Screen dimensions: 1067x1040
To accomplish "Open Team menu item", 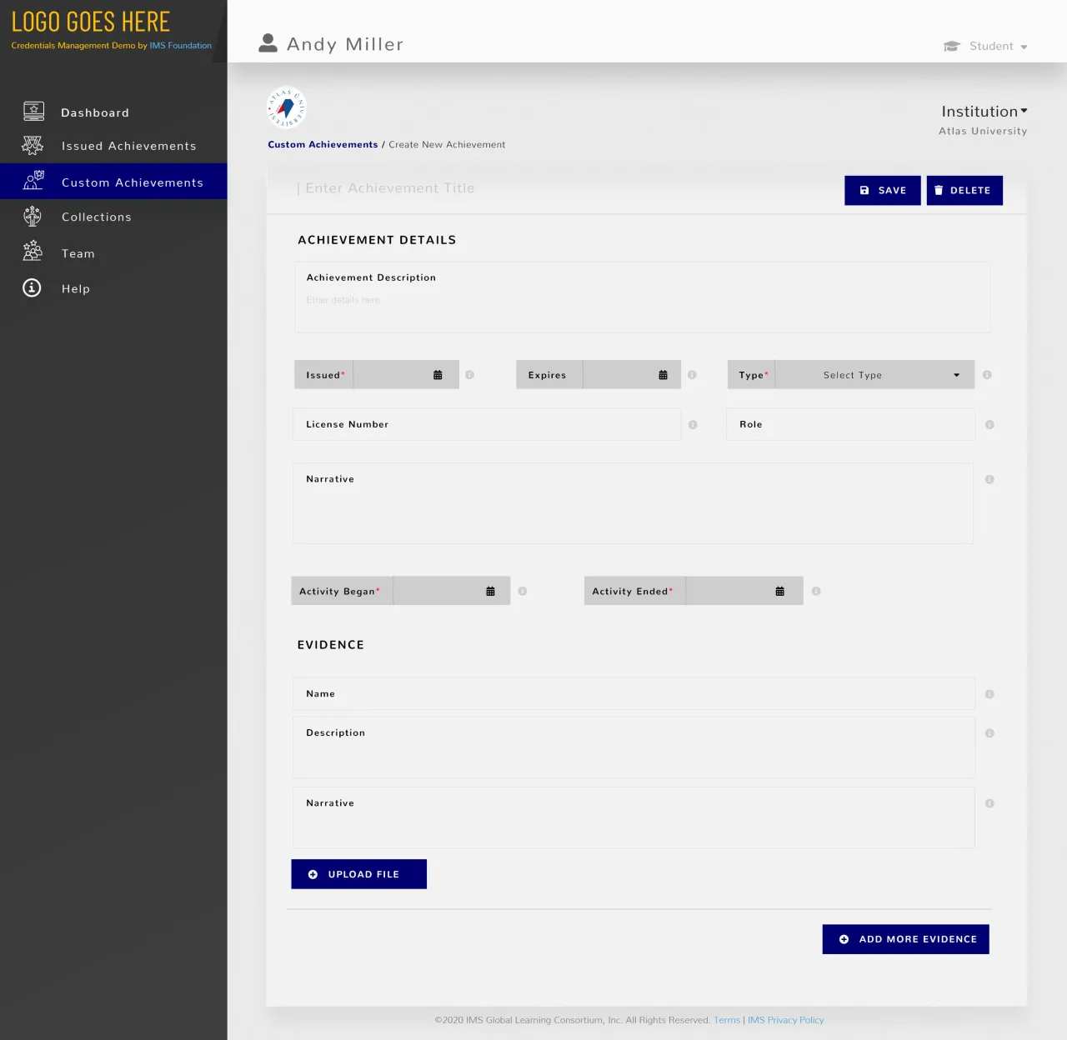I will (x=78, y=253).
